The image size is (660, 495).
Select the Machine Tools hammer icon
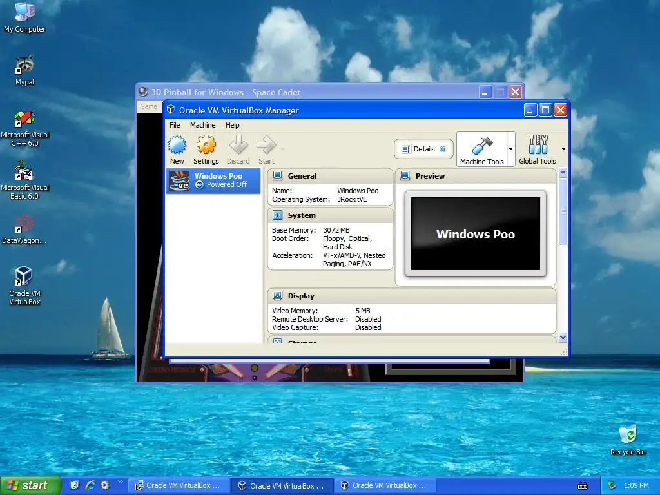click(x=482, y=146)
